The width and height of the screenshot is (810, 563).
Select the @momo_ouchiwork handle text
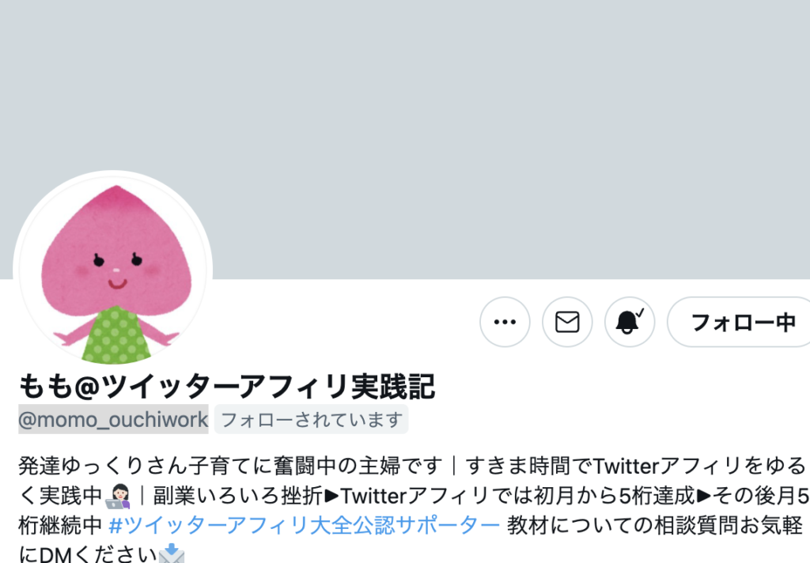[x=113, y=419]
